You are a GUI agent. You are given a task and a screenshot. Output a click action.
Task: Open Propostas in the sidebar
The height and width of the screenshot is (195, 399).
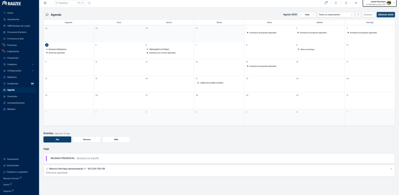tap(12, 45)
